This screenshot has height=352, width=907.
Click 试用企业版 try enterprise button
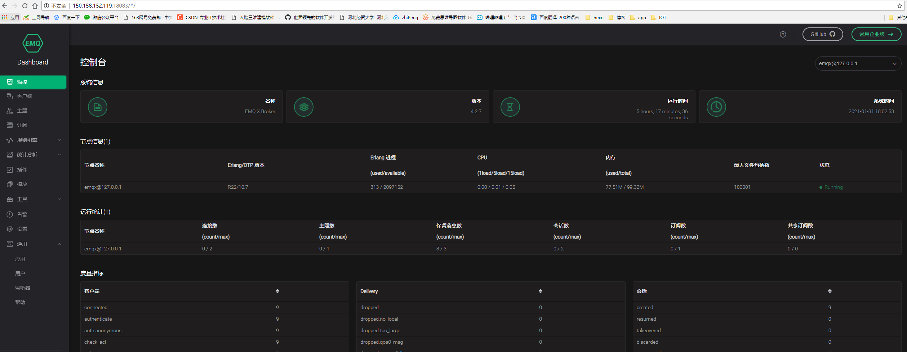(x=876, y=34)
